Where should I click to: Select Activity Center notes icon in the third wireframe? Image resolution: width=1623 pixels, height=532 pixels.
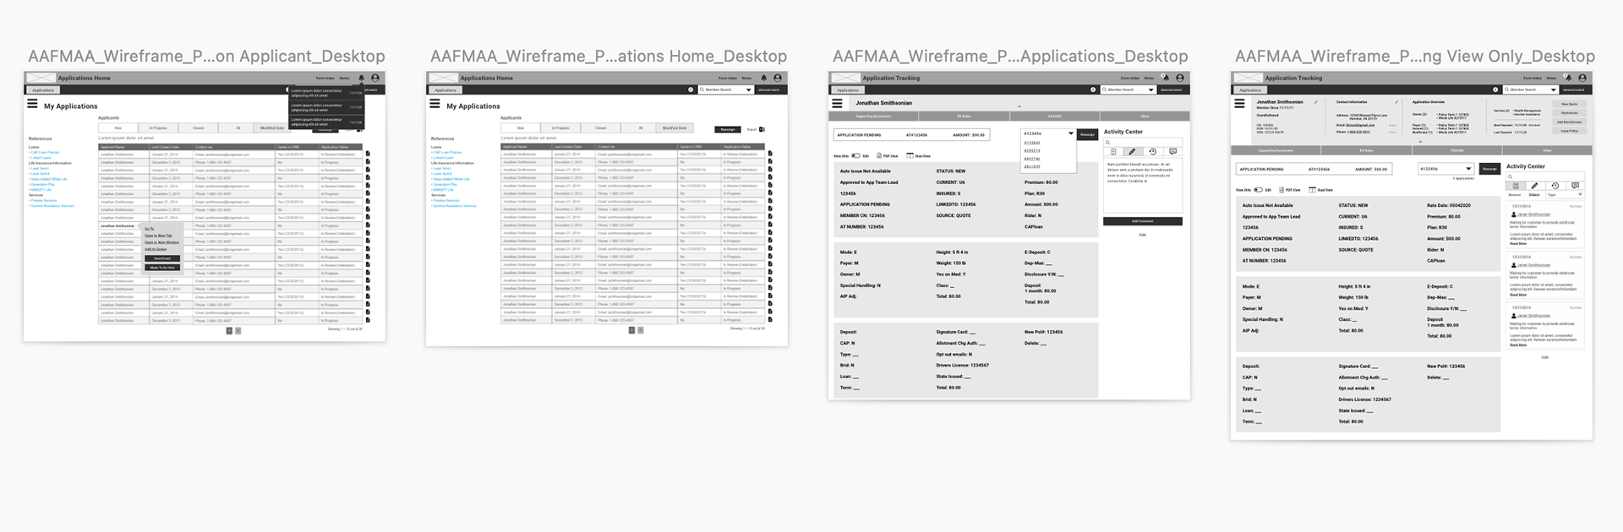click(x=1113, y=151)
